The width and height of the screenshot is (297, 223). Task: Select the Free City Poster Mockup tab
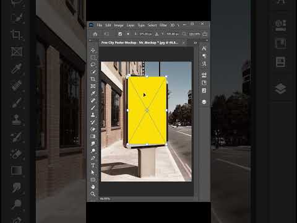[x=140, y=43]
